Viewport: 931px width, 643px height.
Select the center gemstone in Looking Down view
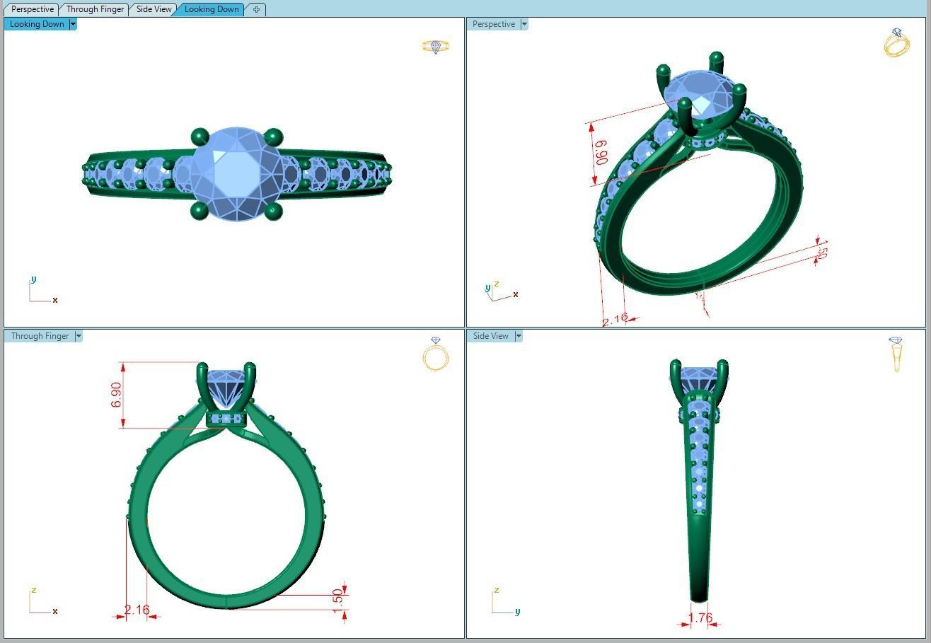tap(236, 174)
